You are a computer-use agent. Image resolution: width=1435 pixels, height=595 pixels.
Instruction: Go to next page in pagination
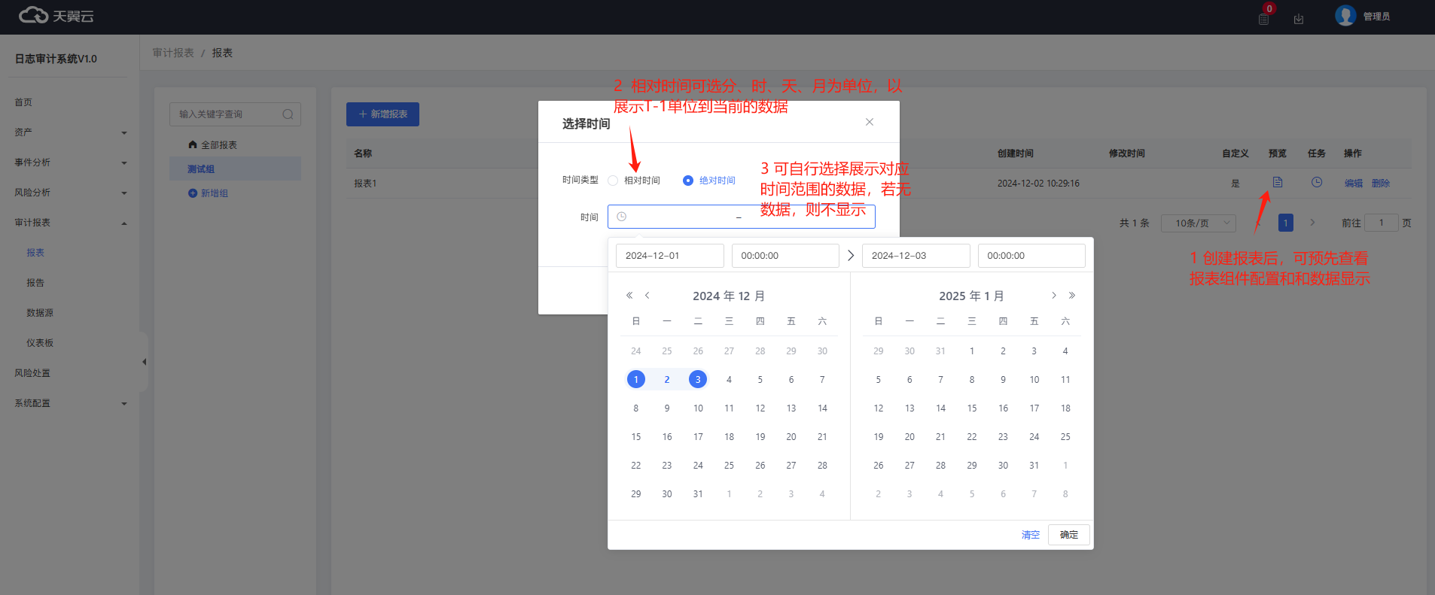tap(1312, 223)
